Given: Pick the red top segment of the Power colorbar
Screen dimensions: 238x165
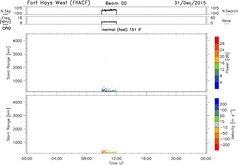Looking at the screenshot, I should pyautogui.click(x=217, y=40).
